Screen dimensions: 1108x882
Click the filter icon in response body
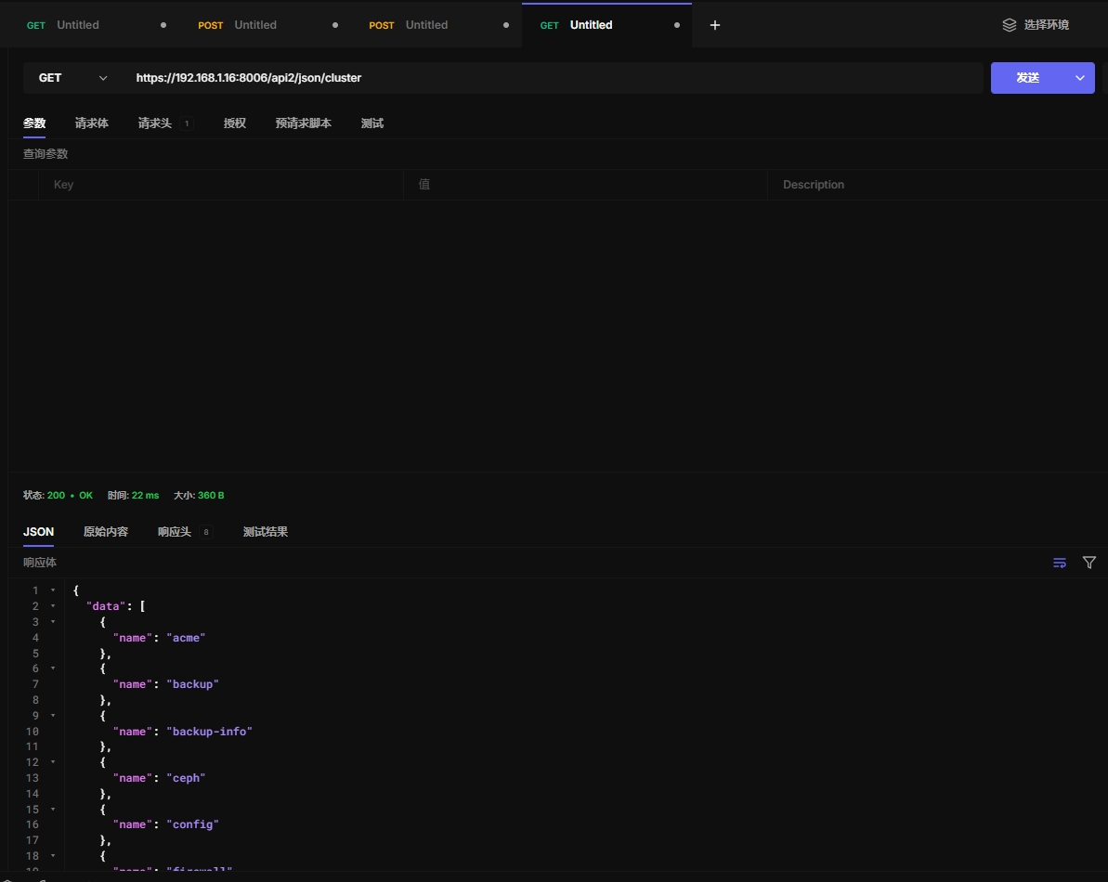point(1089,563)
